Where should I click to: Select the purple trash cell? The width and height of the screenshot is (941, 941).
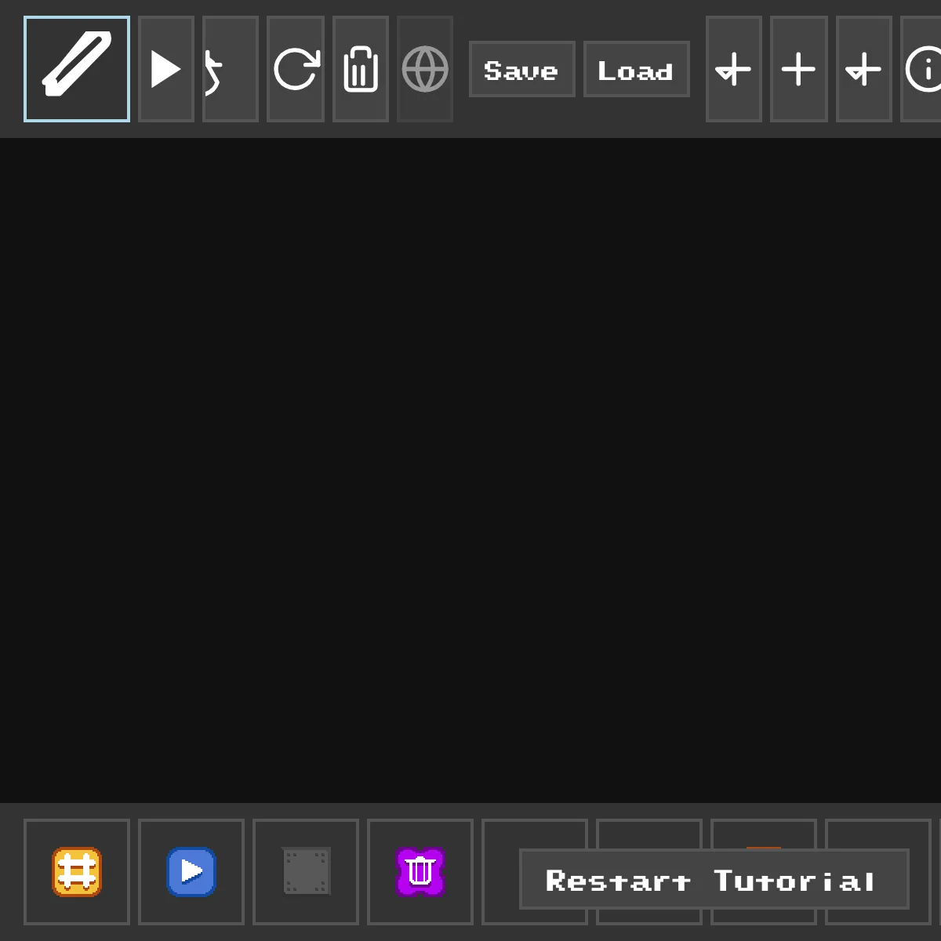(420, 872)
